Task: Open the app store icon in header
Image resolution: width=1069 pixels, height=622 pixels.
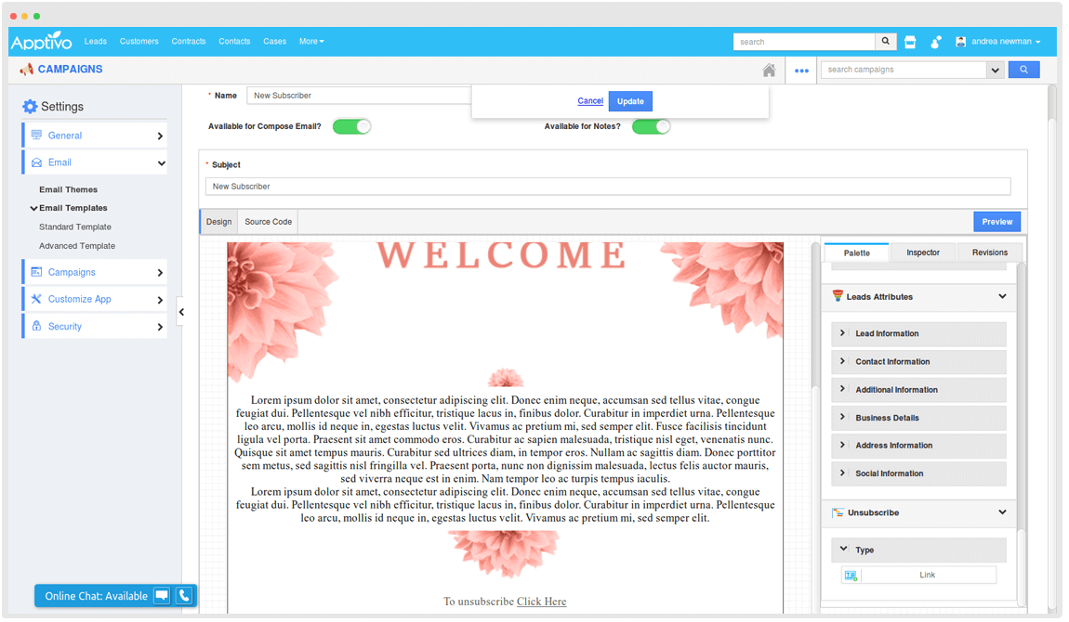Action: point(910,42)
